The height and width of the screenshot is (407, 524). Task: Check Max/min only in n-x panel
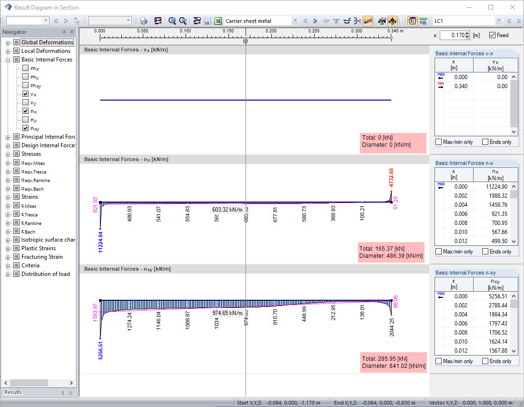(x=438, y=251)
